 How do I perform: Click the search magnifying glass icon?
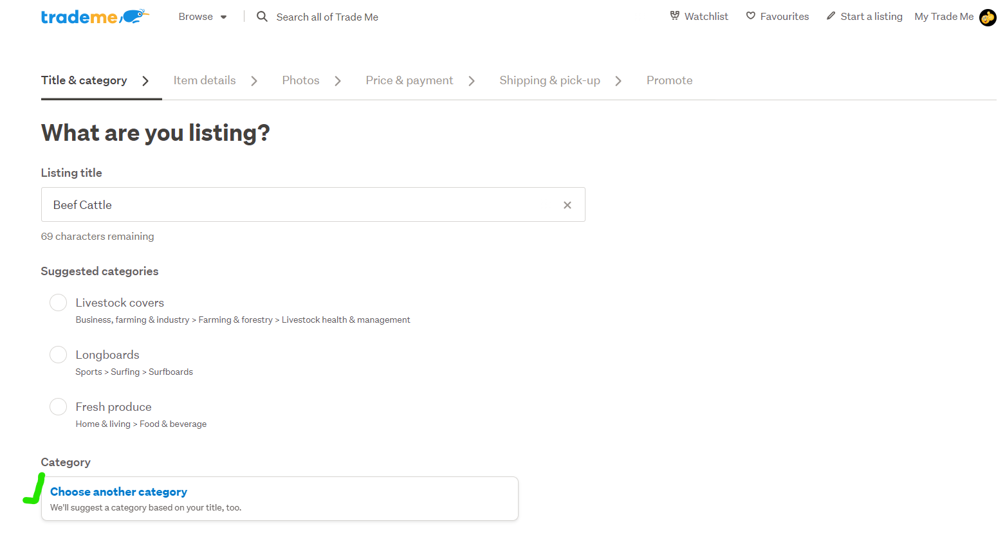[x=262, y=17]
